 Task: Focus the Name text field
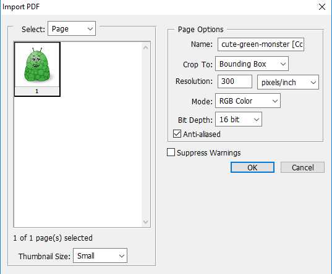coord(261,44)
